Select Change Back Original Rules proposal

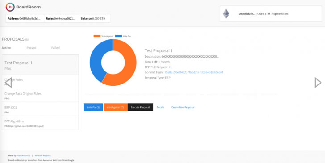pos(40,95)
